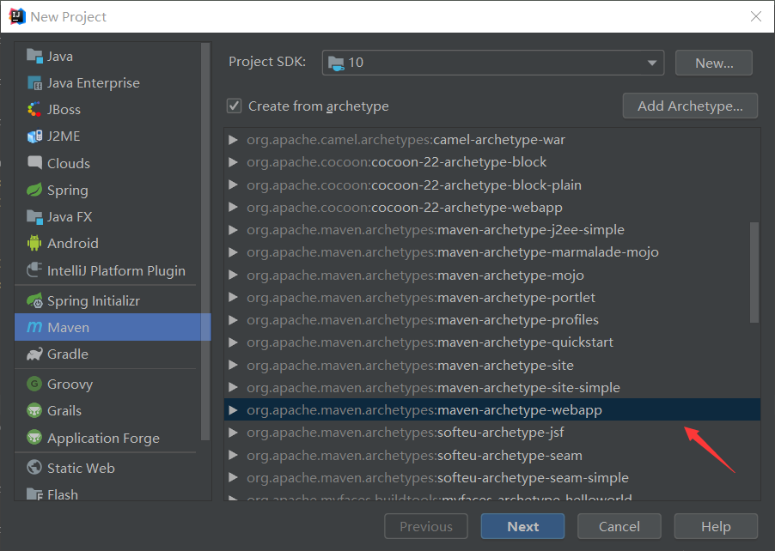This screenshot has width=775, height=551.
Task: Select Spring project type label
Action: coord(68,190)
